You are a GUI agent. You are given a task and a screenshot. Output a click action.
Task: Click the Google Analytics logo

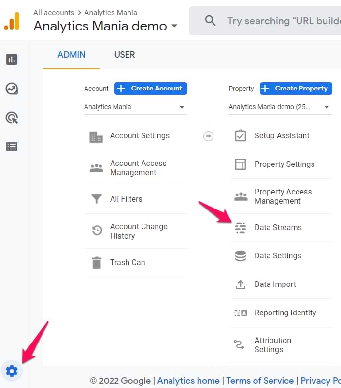(x=12, y=21)
